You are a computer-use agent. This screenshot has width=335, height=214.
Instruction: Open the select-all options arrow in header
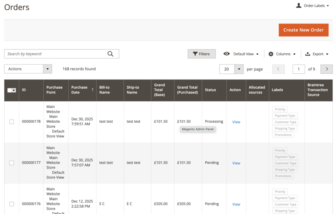point(14,90)
